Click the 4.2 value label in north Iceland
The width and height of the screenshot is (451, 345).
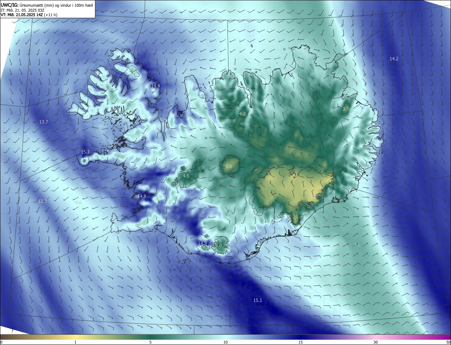(242, 114)
